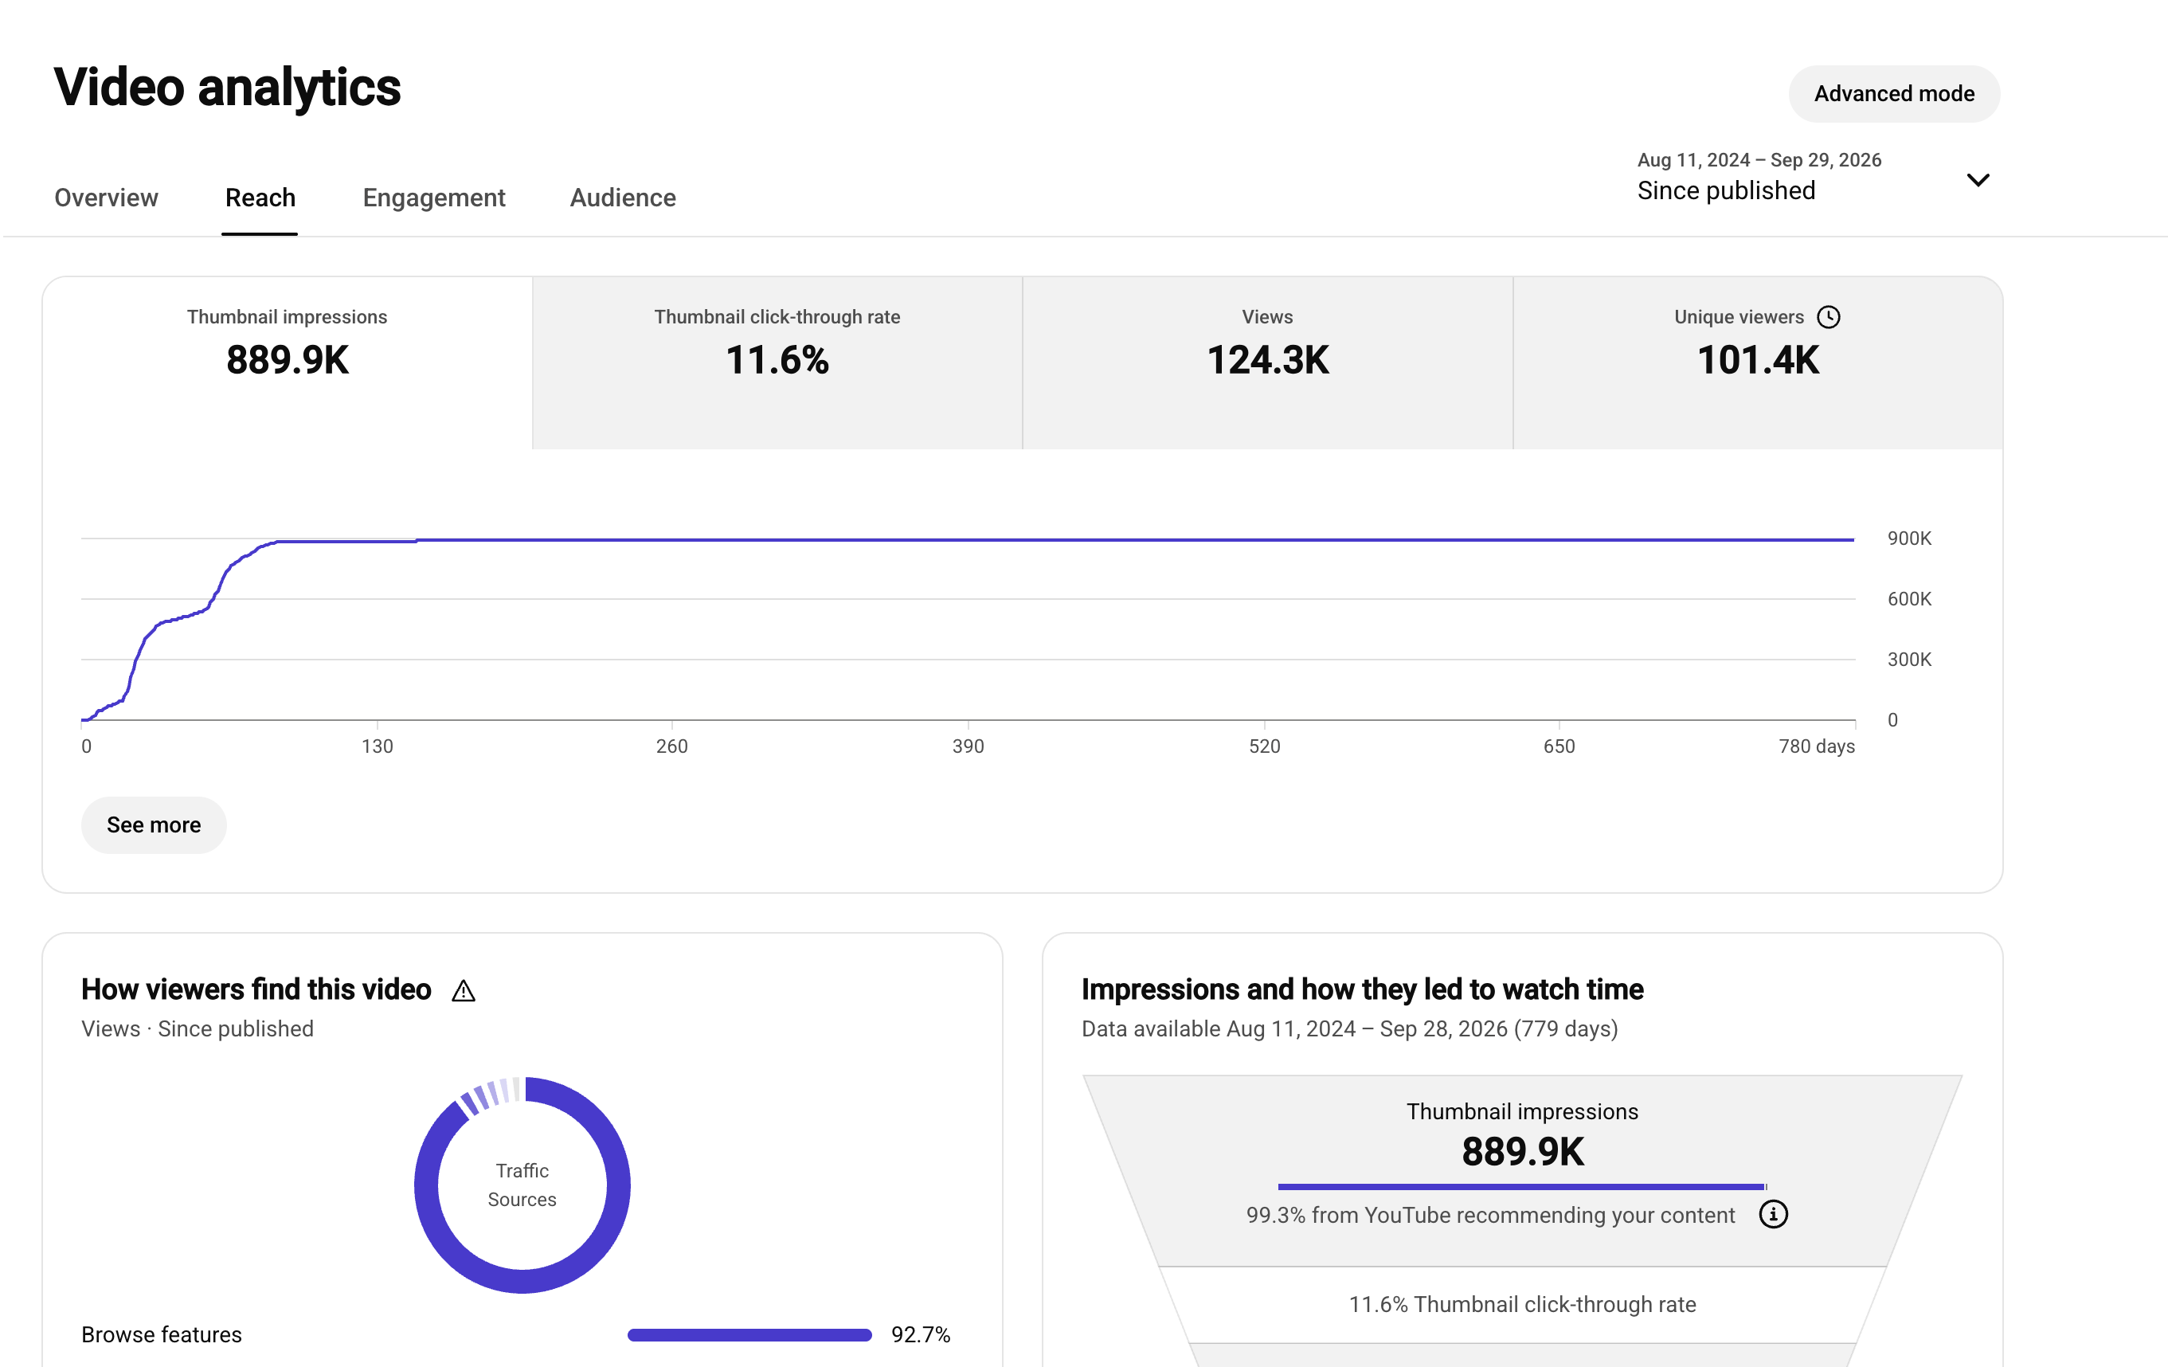Show the Unique viewers metric card
The image size is (2168, 1367).
[x=1758, y=362]
